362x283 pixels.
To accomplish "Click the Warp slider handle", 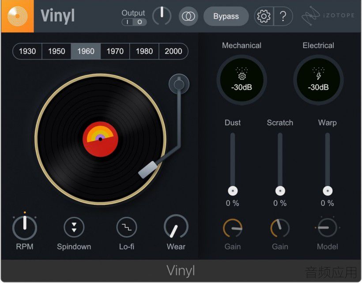I will pyautogui.click(x=328, y=191).
